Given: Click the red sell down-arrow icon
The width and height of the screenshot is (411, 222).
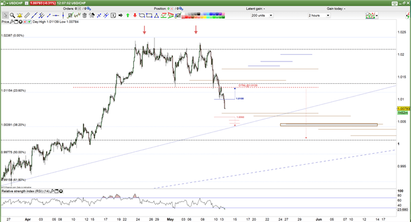Looking at the screenshot, I should 135,16.
